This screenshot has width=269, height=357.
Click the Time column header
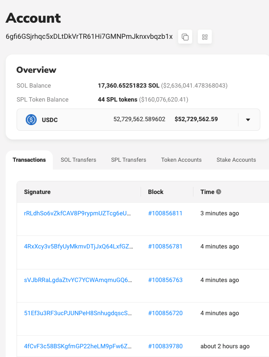tap(207, 192)
